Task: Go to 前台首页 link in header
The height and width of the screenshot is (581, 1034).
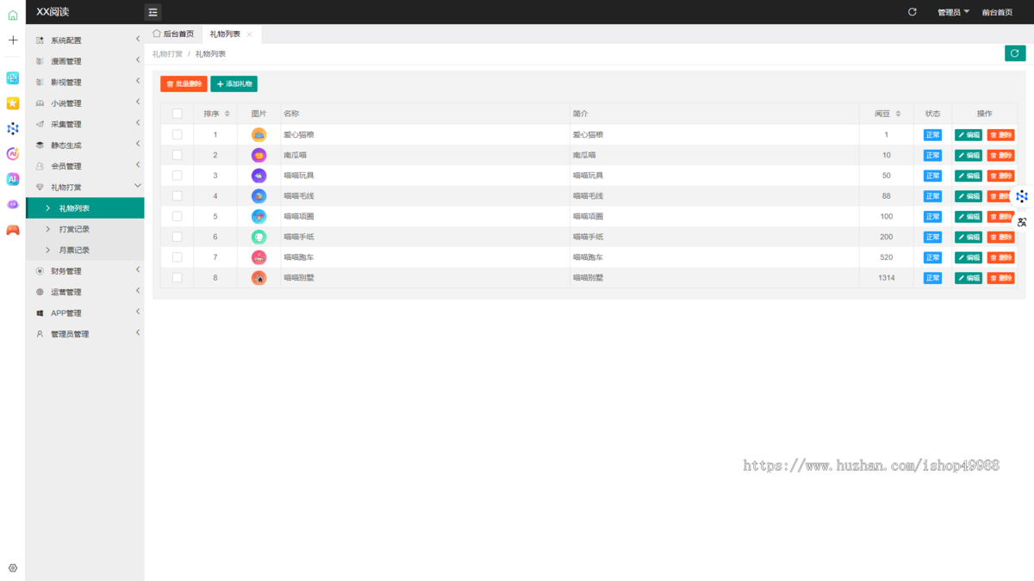Action: (x=997, y=12)
